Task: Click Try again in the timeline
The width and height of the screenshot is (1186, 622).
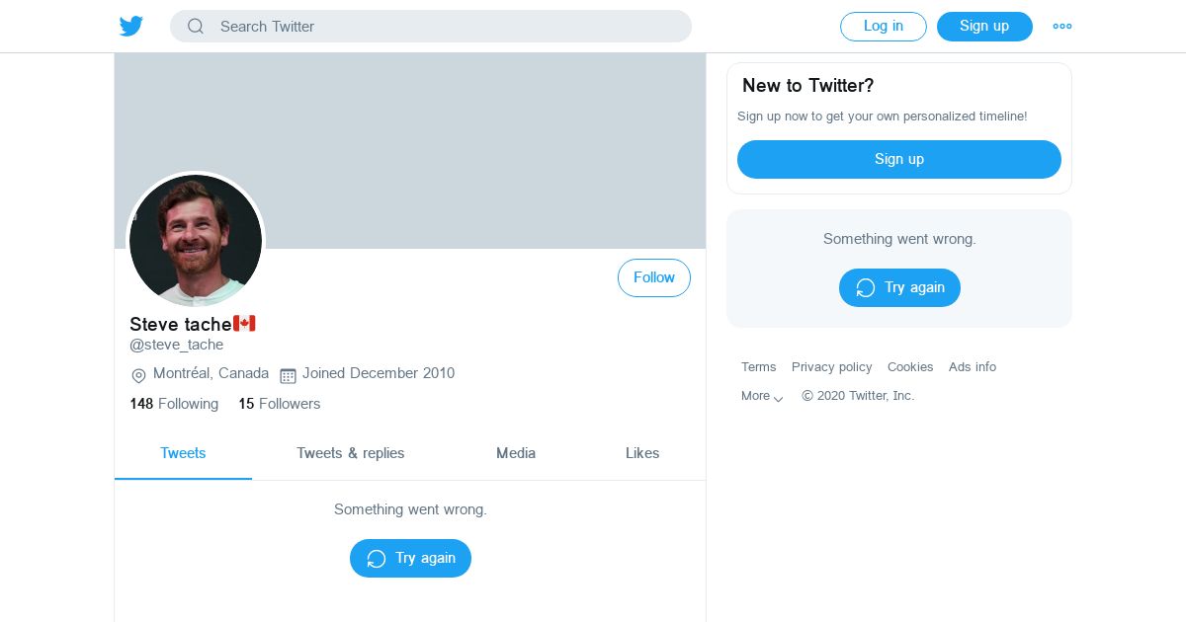Action: 410,559
